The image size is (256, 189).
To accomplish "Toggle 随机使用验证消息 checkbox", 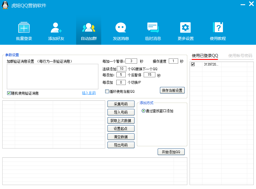I will pos(9,93).
